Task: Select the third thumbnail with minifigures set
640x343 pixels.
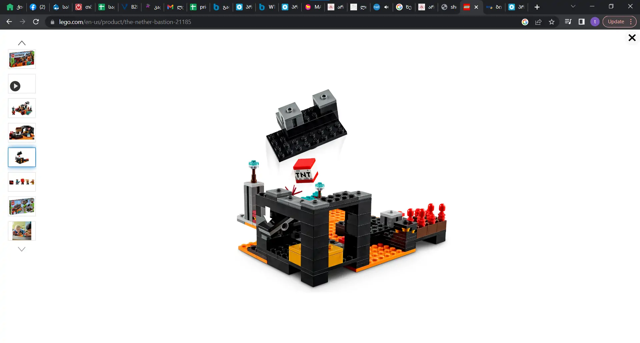Action: coord(22,108)
